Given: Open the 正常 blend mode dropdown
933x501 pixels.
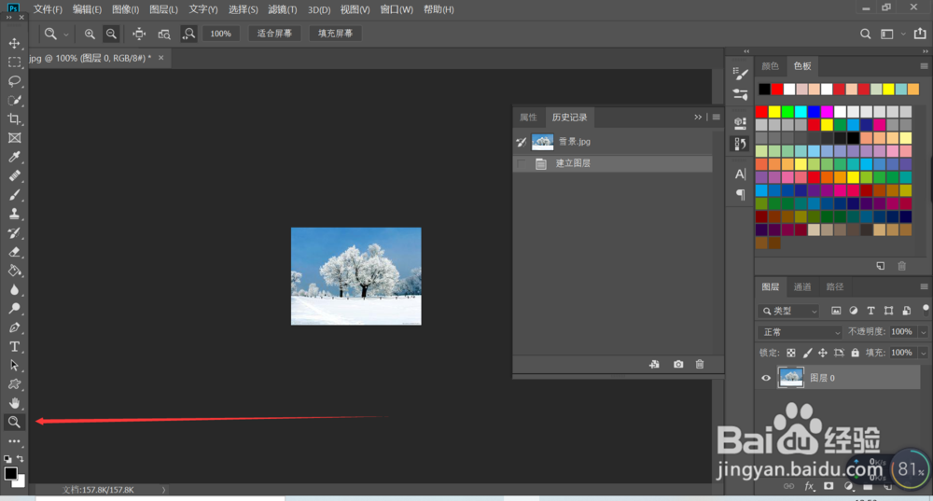Looking at the screenshot, I should coord(800,332).
